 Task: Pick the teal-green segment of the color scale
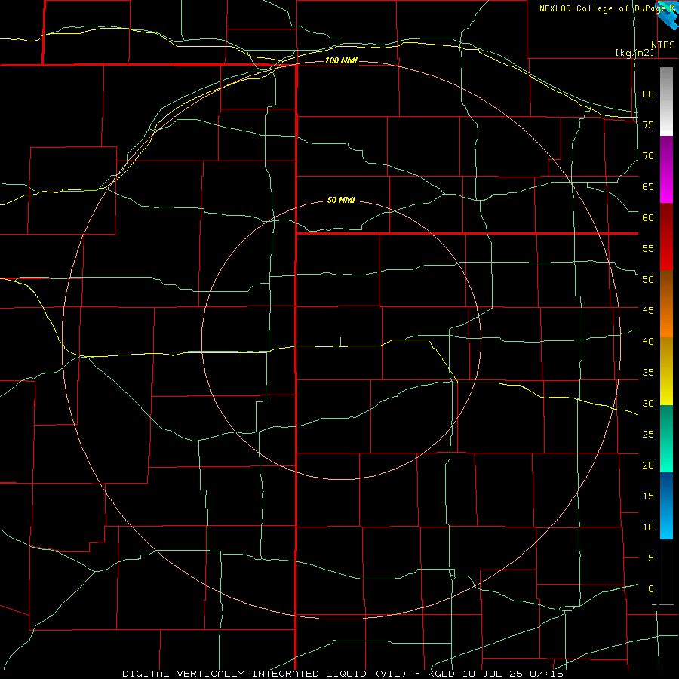coord(666,438)
